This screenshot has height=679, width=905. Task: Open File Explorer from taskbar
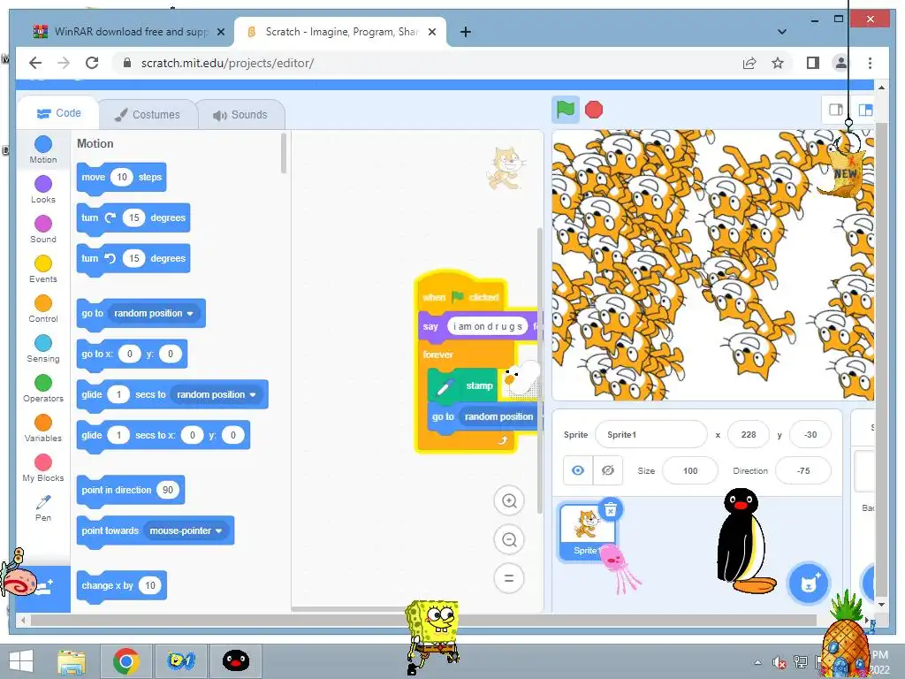(x=72, y=661)
